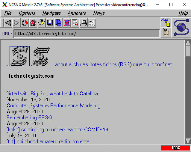Click the red 100% progress indicator
This screenshot has width=191, height=152.
[175, 148]
